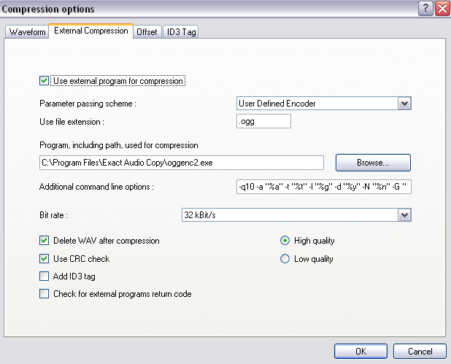Close the Compression options dialog
This screenshot has width=451, height=364.
coord(442,8)
